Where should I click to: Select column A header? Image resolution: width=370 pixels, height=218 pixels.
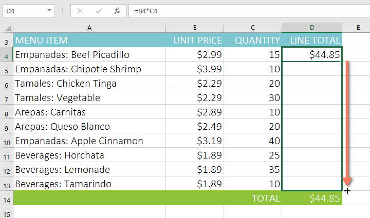pyautogui.click(x=89, y=27)
